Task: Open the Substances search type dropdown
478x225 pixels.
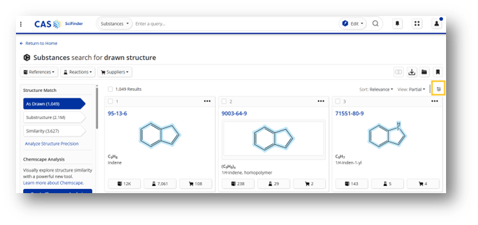Action: [x=115, y=24]
